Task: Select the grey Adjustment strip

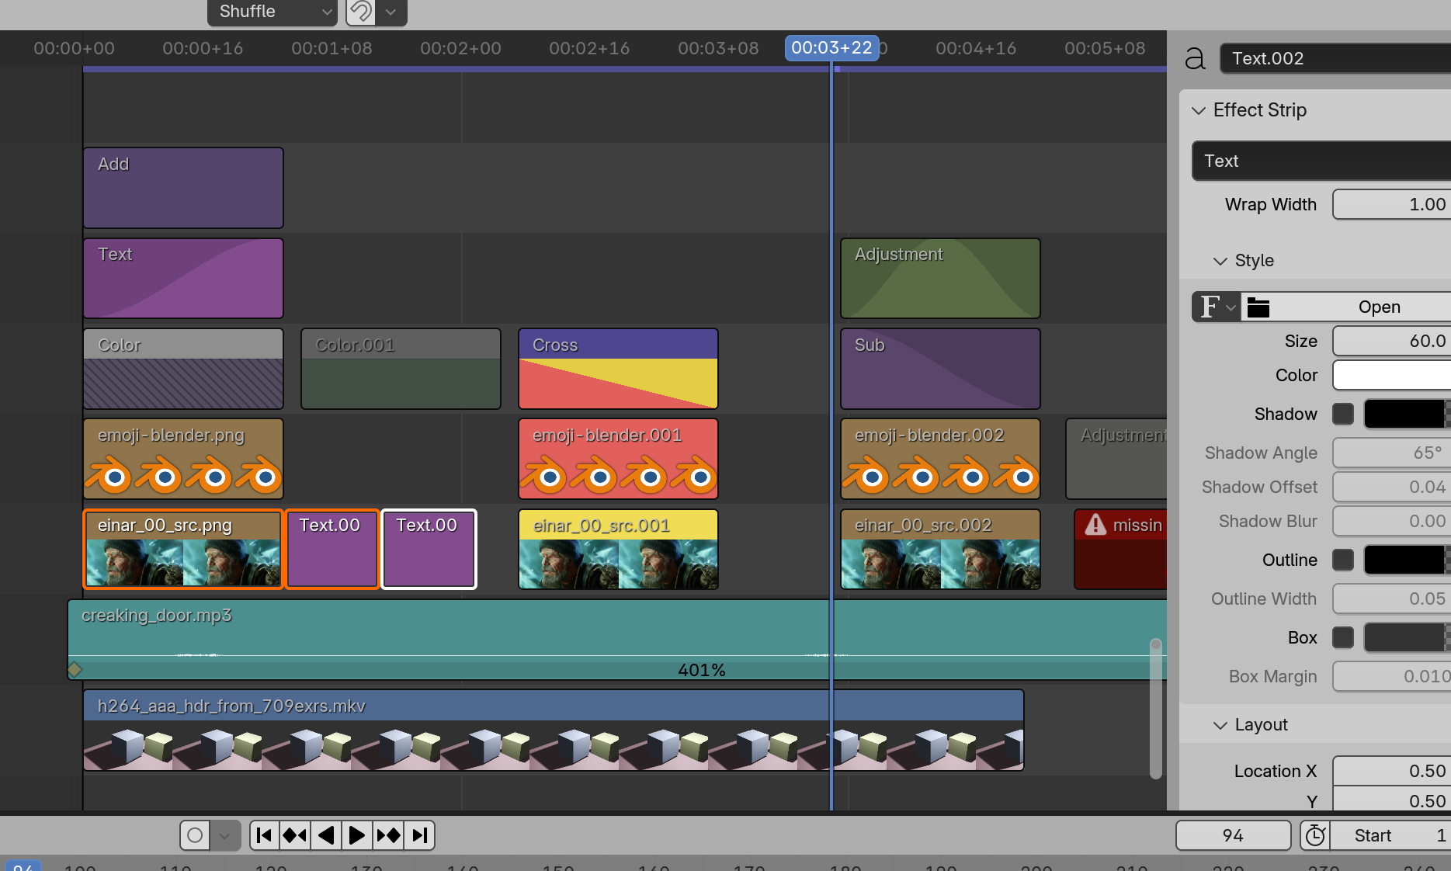Action: (1116, 459)
